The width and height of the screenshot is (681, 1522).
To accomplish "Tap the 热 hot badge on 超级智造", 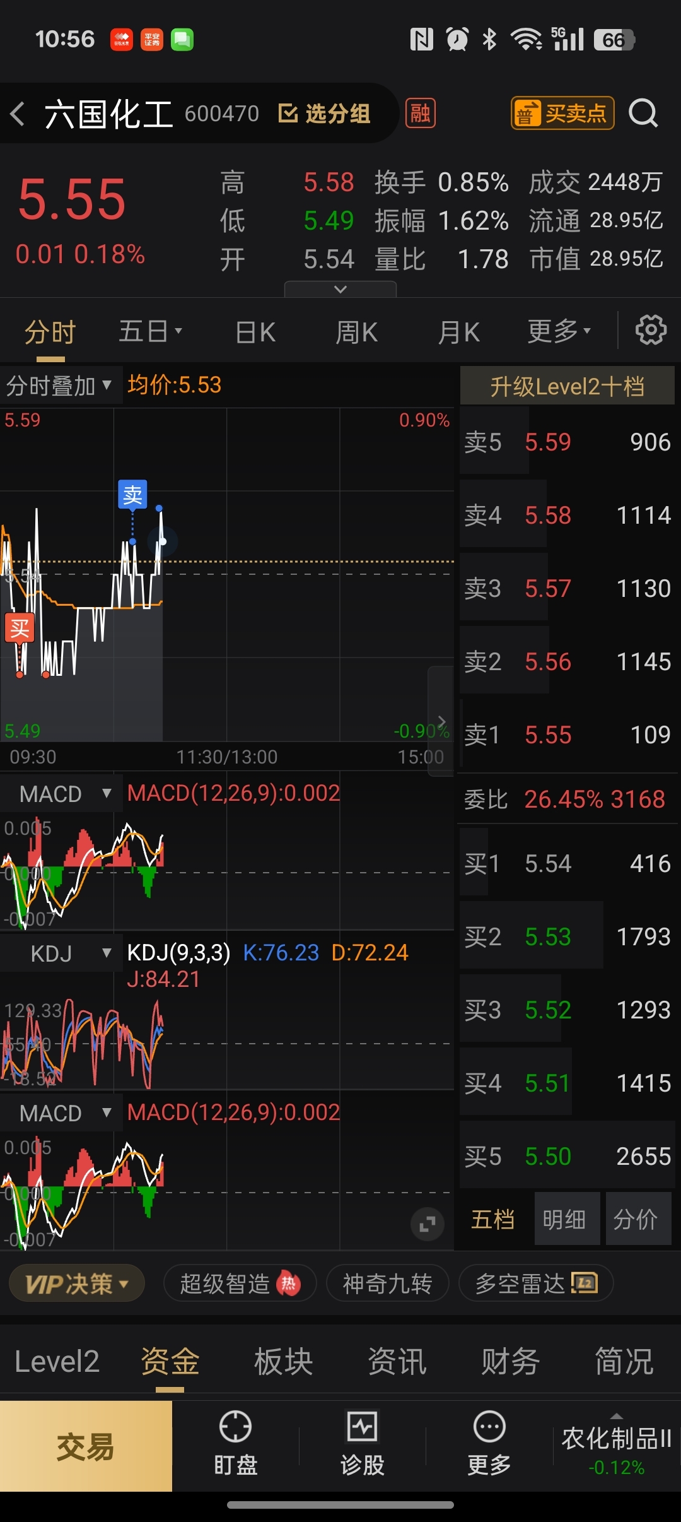I will click(289, 1283).
